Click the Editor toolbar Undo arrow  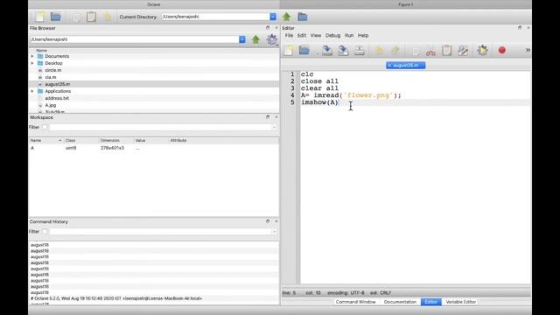click(379, 51)
